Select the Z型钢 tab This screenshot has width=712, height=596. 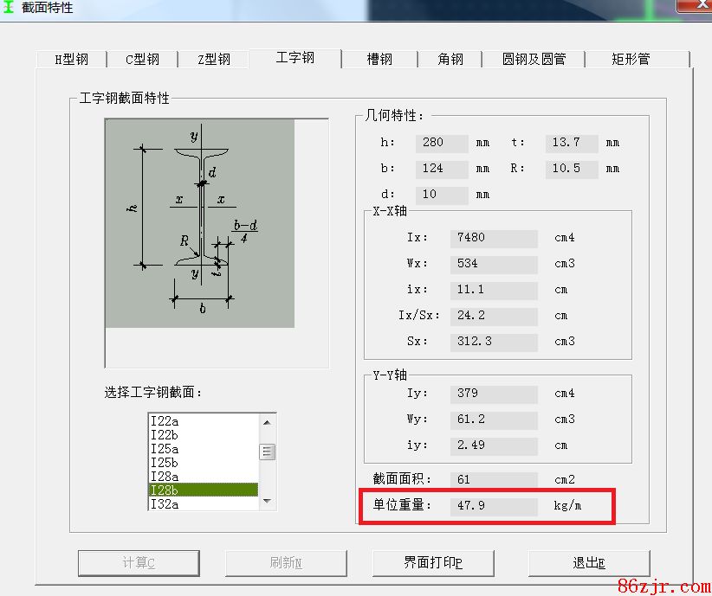click(213, 60)
